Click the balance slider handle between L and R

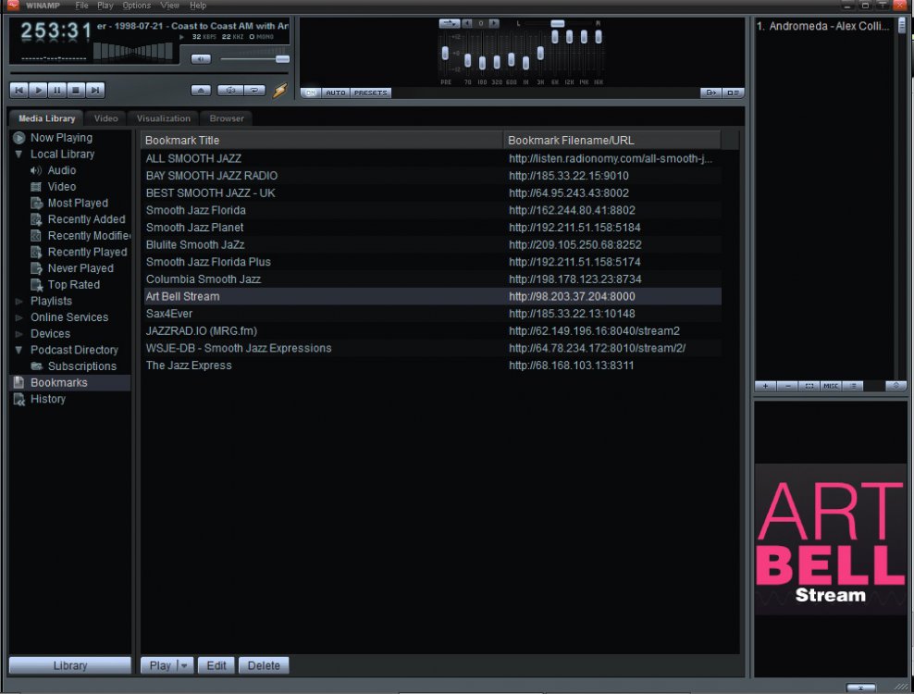tap(557, 23)
